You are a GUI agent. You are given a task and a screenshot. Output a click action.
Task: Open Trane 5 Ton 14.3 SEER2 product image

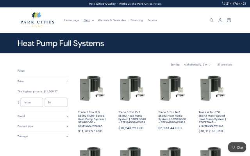point(172,88)
